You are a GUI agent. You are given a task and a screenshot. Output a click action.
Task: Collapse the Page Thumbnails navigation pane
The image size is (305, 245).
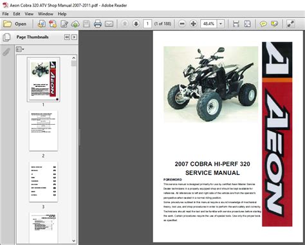(67, 37)
